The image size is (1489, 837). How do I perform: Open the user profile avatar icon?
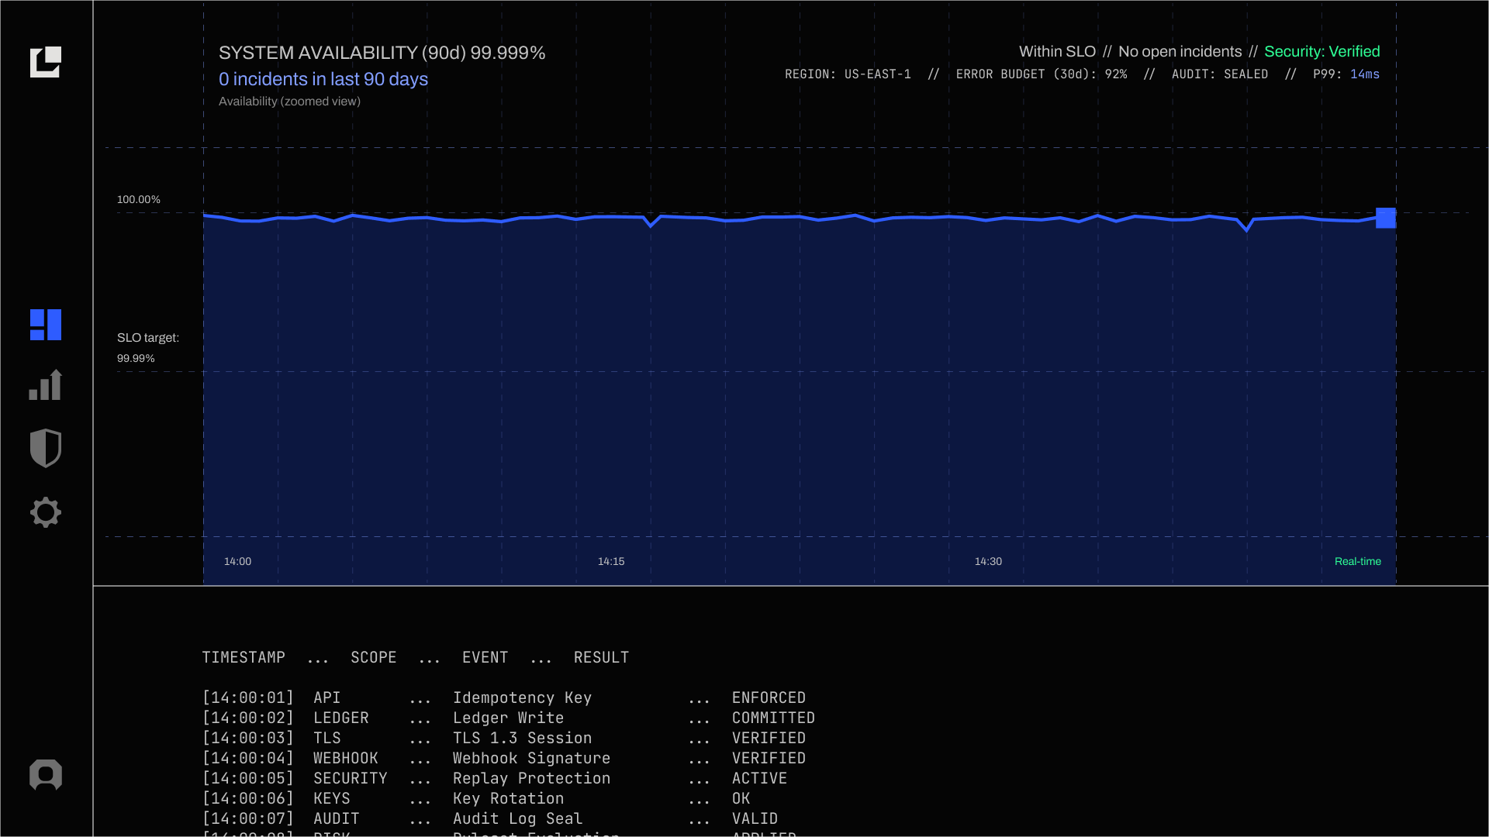point(46,774)
